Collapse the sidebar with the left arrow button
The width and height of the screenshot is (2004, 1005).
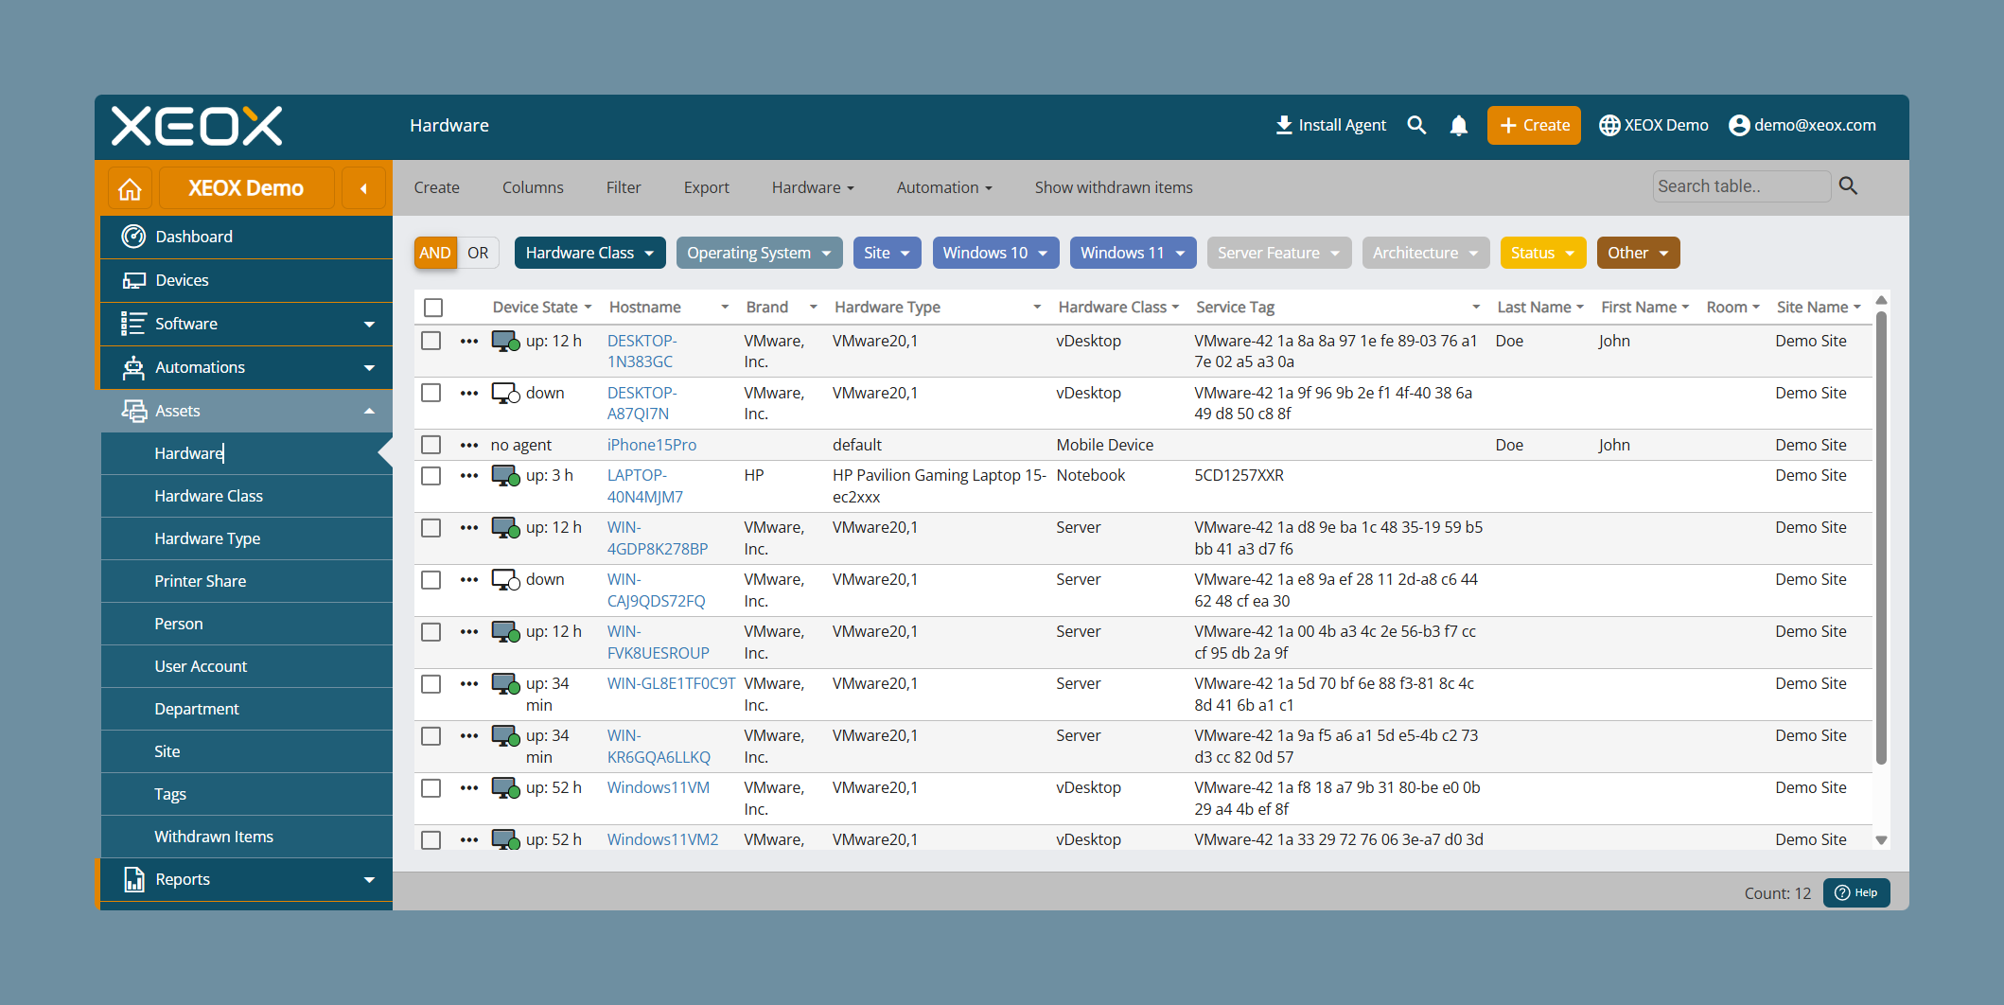point(363,188)
